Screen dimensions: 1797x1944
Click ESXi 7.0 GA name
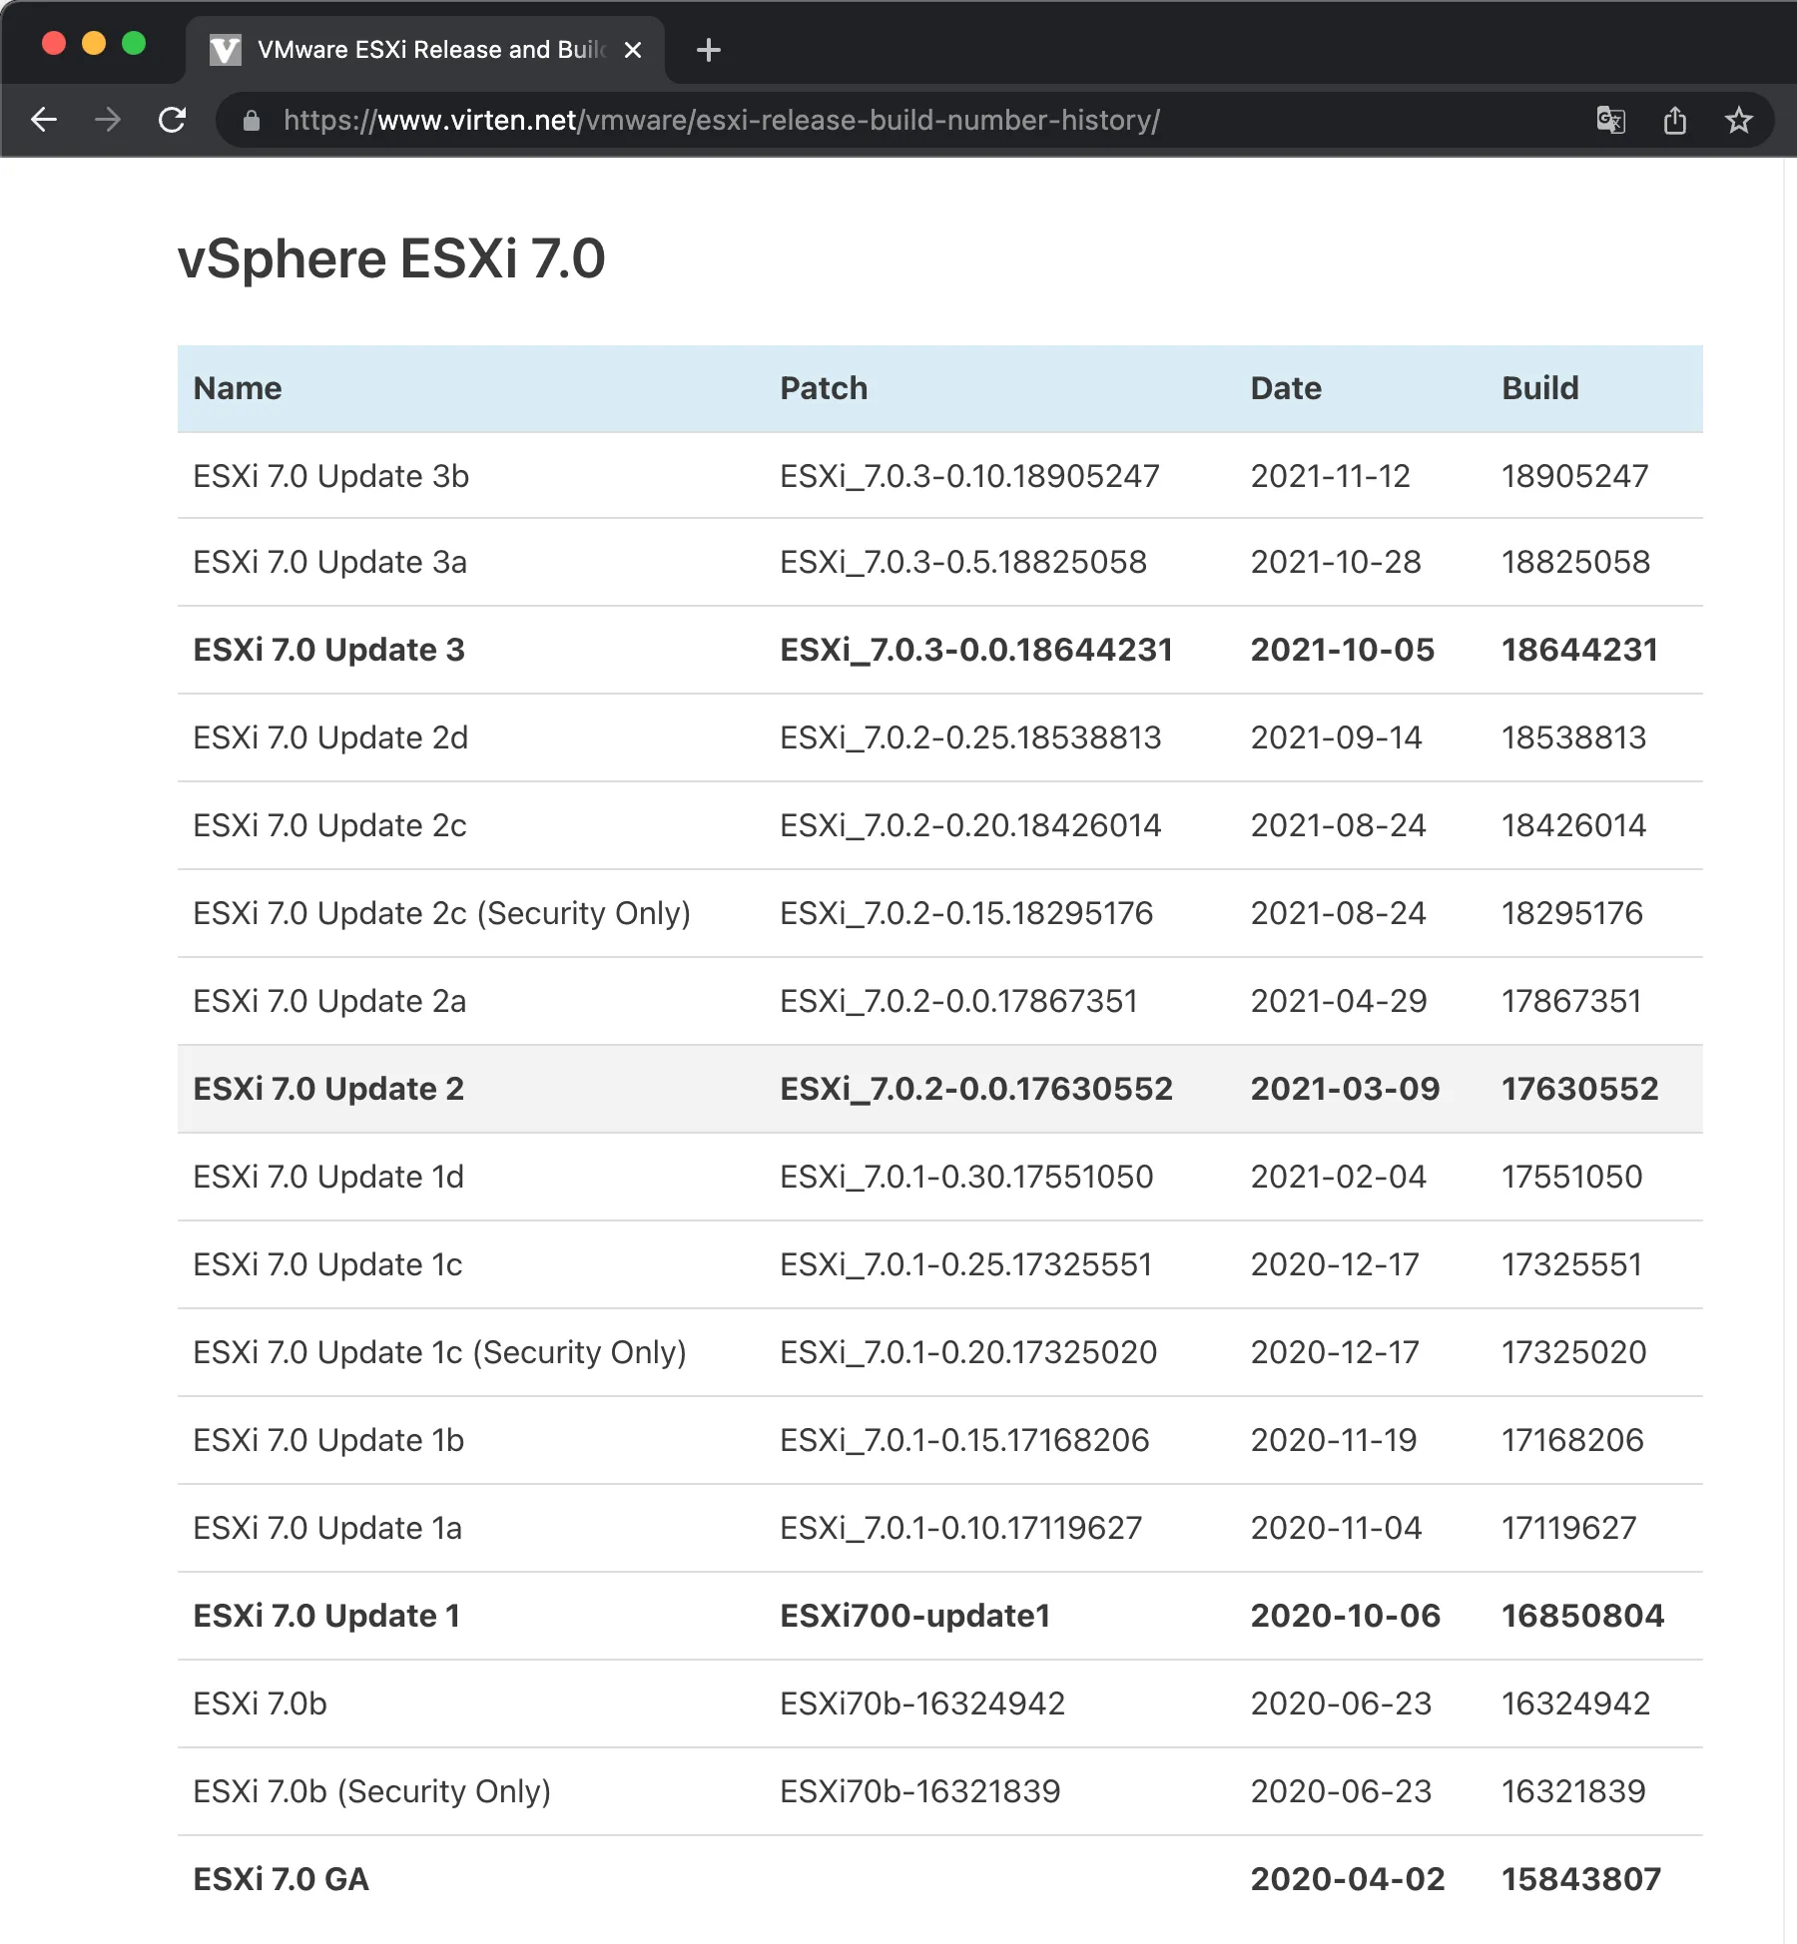pos(282,1879)
